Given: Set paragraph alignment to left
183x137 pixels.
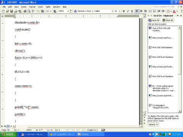Looking at the screenshot, I should [x=137, y=11].
